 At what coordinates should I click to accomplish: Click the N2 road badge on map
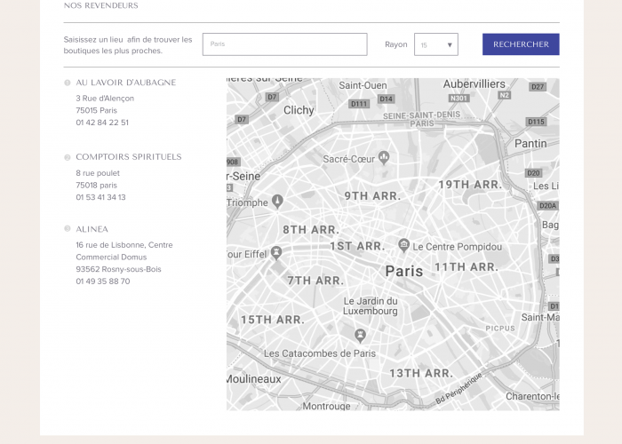coord(504,95)
